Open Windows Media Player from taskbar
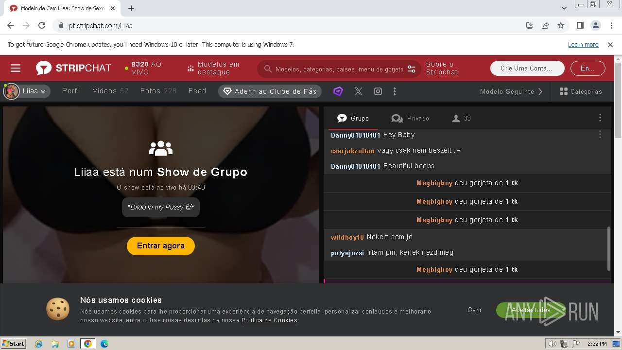622x350 pixels. pyautogui.click(x=71, y=344)
